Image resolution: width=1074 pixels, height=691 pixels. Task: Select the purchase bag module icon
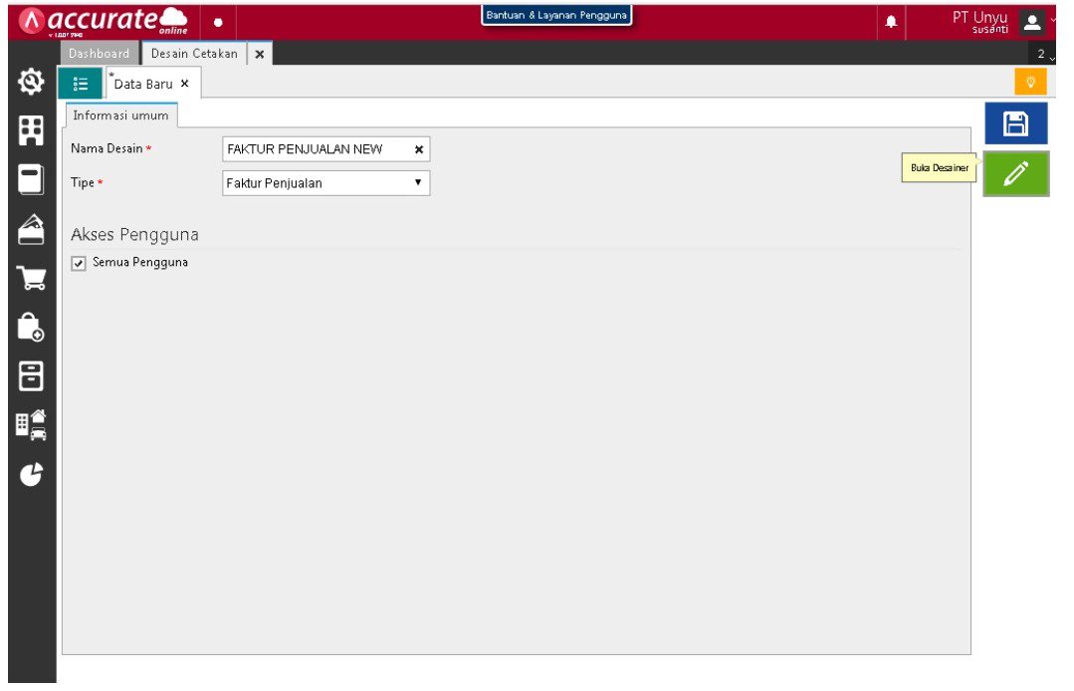pyautogui.click(x=31, y=325)
